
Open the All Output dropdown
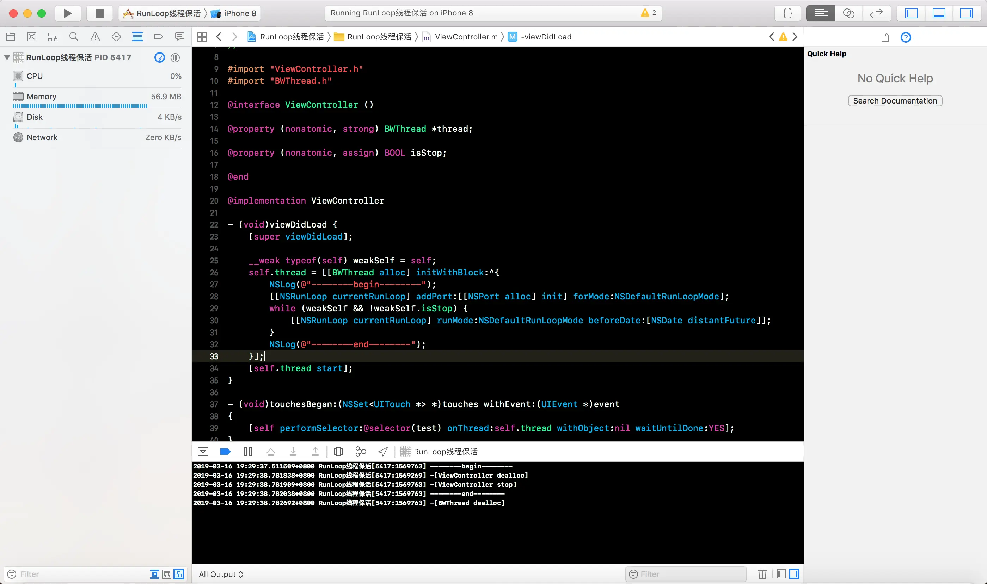221,574
